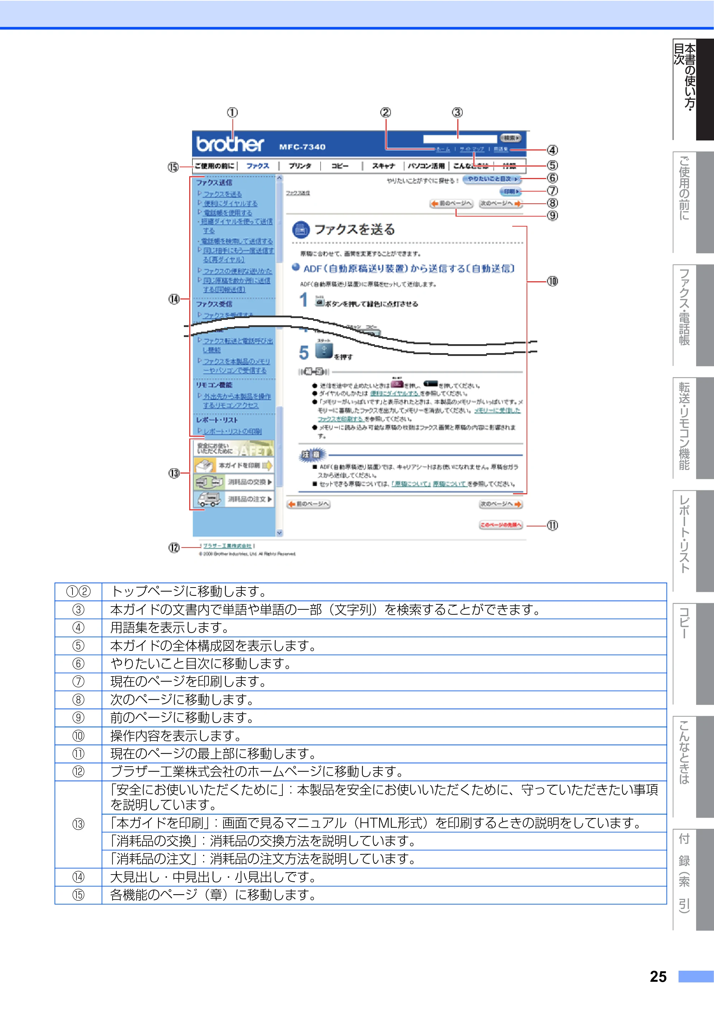Open sidebar link 短縮ダイヤルを使って送信する
This screenshot has width=714, height=1010.
click(237, 226)
